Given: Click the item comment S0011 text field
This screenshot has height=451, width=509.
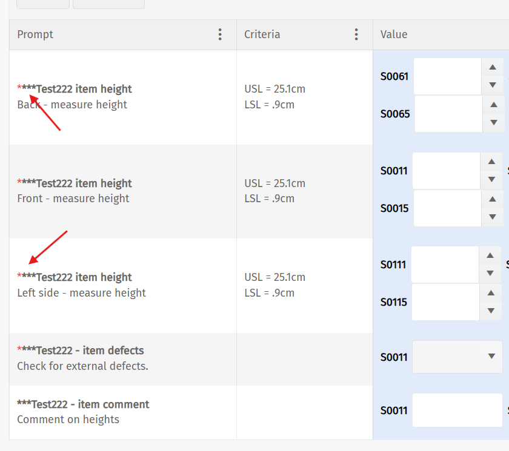Looking at the screenshot, I should tap(457, 410).
